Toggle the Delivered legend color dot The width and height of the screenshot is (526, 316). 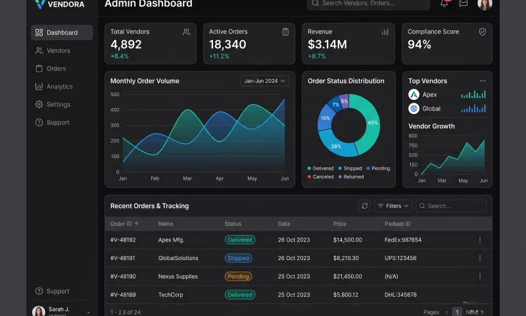click(x=309, y=169)
